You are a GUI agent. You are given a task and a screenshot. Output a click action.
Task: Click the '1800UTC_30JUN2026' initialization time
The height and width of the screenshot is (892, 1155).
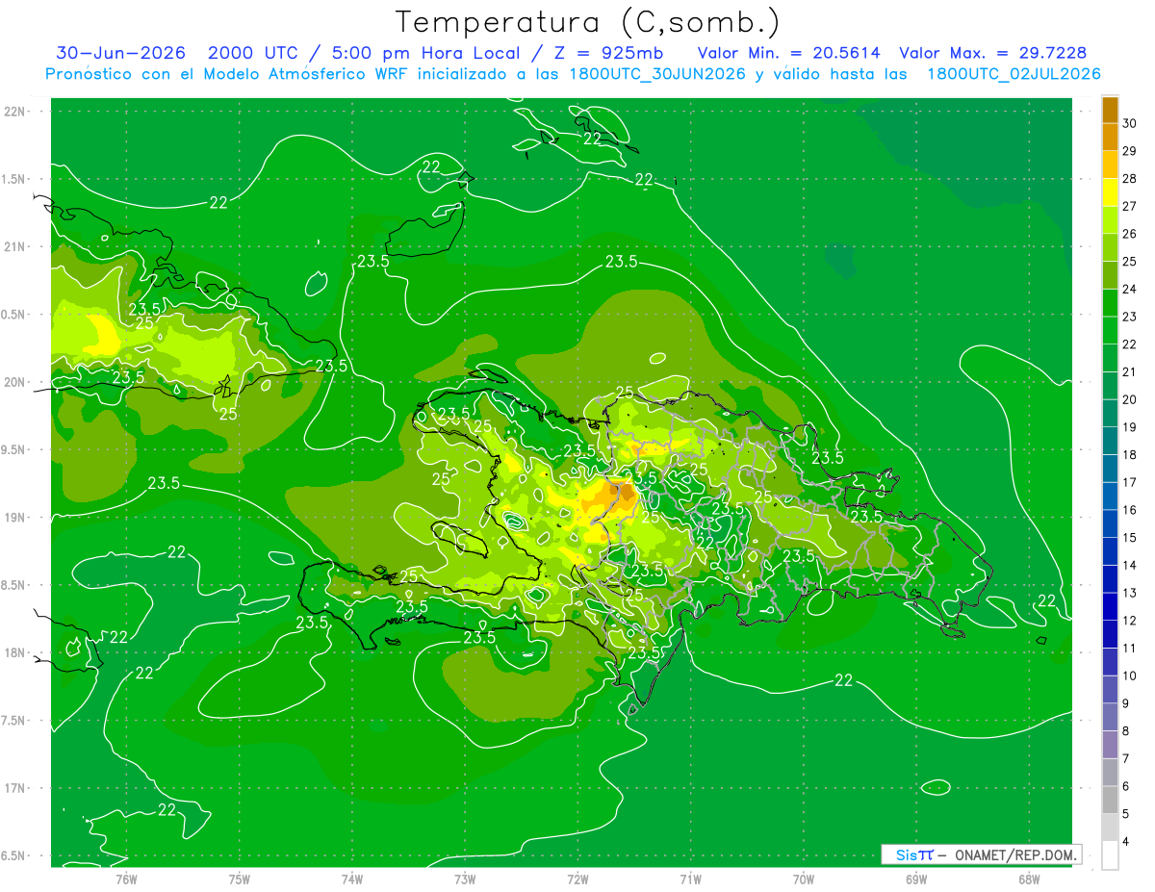656,74
